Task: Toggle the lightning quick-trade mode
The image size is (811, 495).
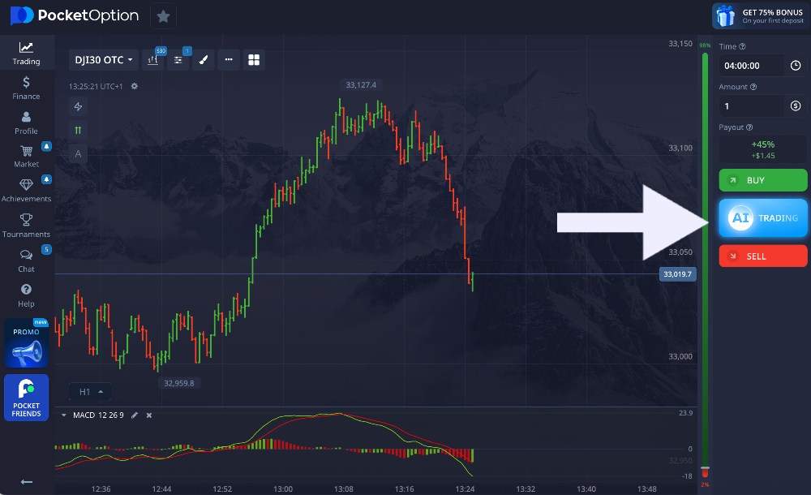Action: point(78,106)
